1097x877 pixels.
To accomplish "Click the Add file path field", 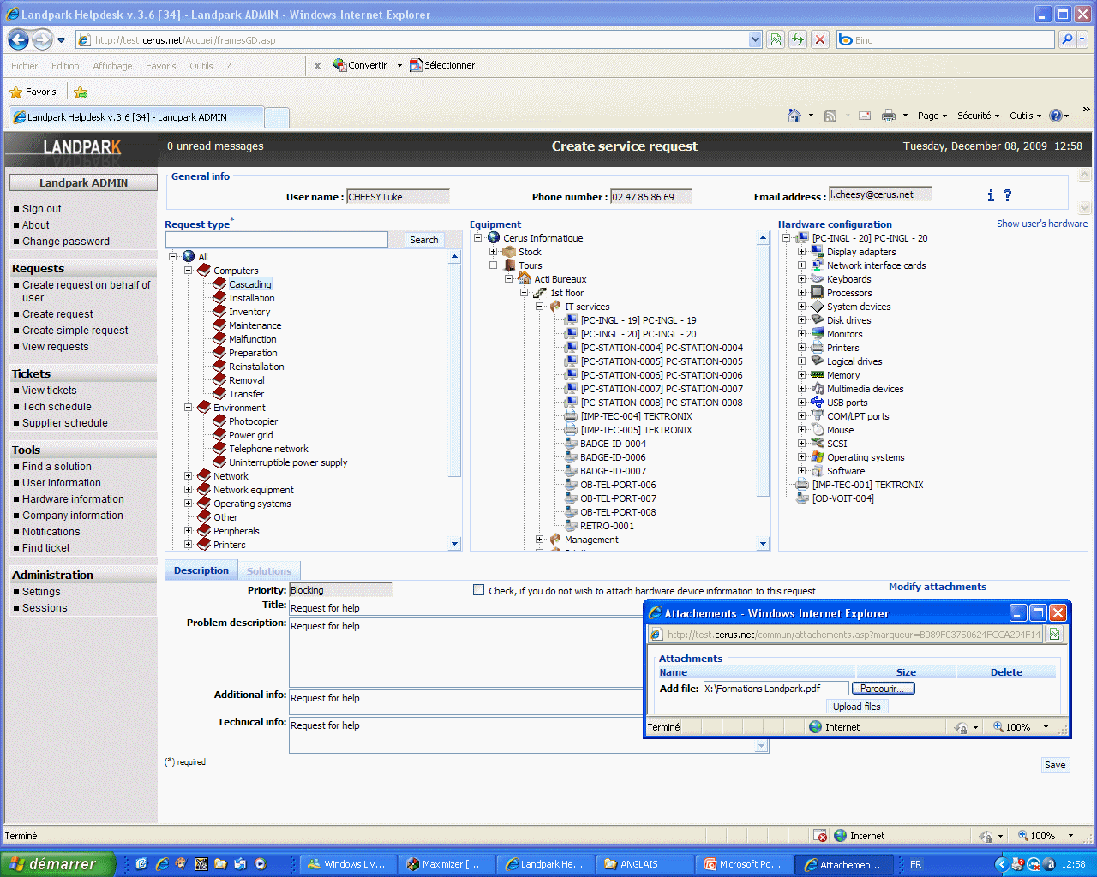I will point(776,688).
